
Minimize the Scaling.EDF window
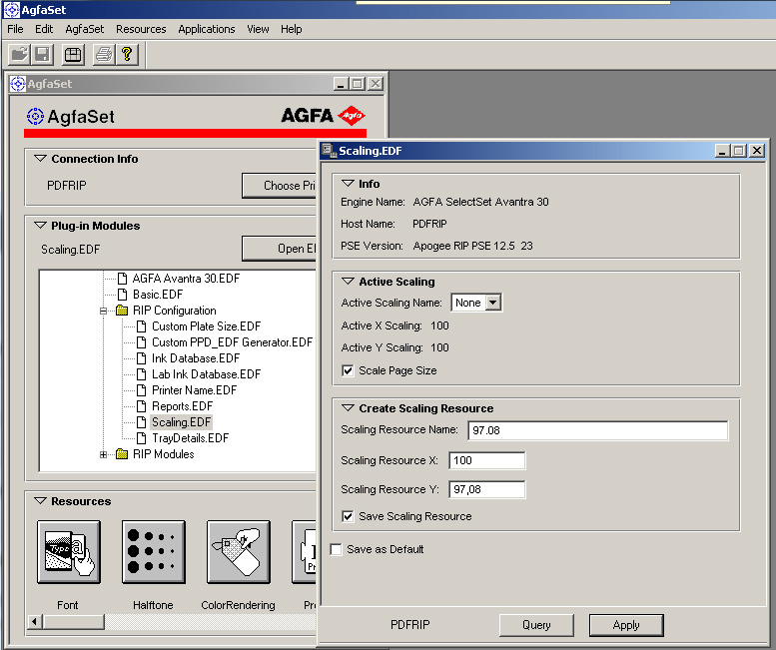click(x=723, y=151)
